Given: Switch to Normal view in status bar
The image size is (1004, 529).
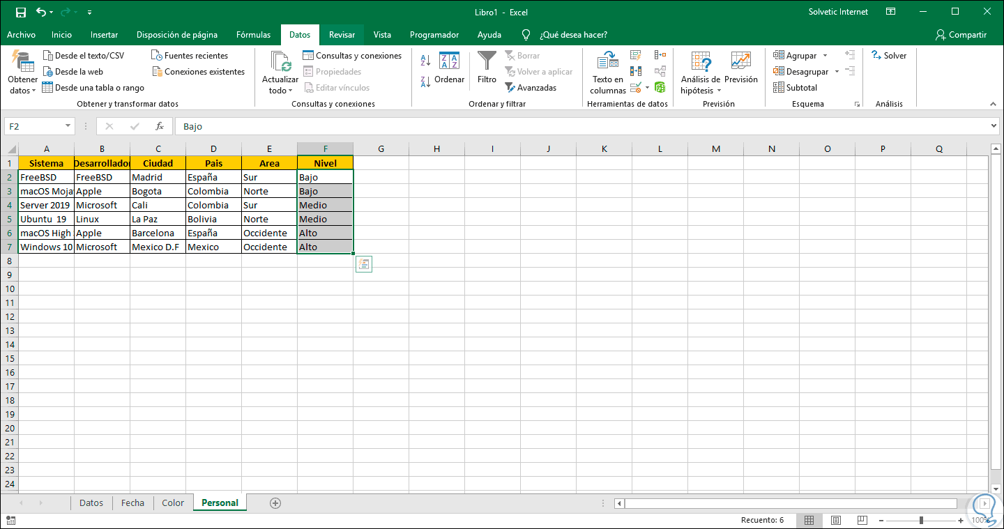Looking at the screenshot, I should click(x=809, y=520).
